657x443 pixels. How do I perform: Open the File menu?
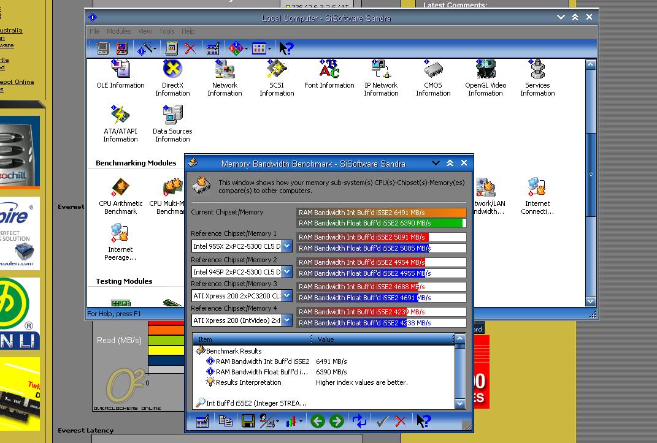[x=94, y=31]
